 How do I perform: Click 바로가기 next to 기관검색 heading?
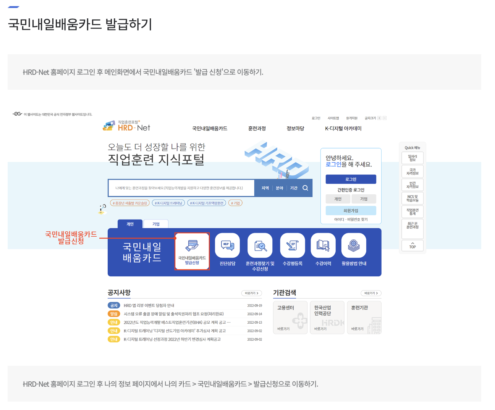(x=371, y=293)
